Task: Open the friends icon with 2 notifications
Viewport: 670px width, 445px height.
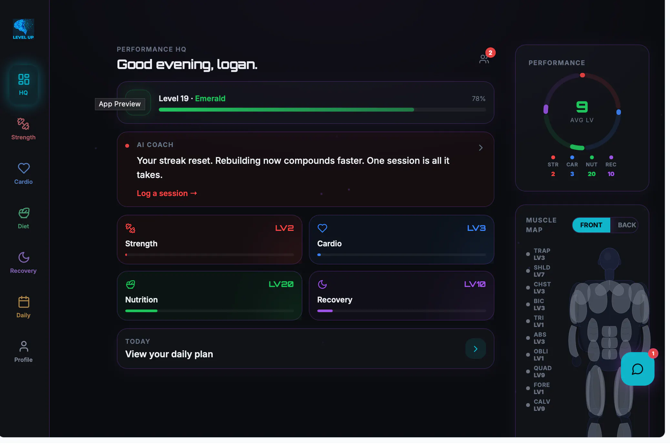Action: point(484,59)
